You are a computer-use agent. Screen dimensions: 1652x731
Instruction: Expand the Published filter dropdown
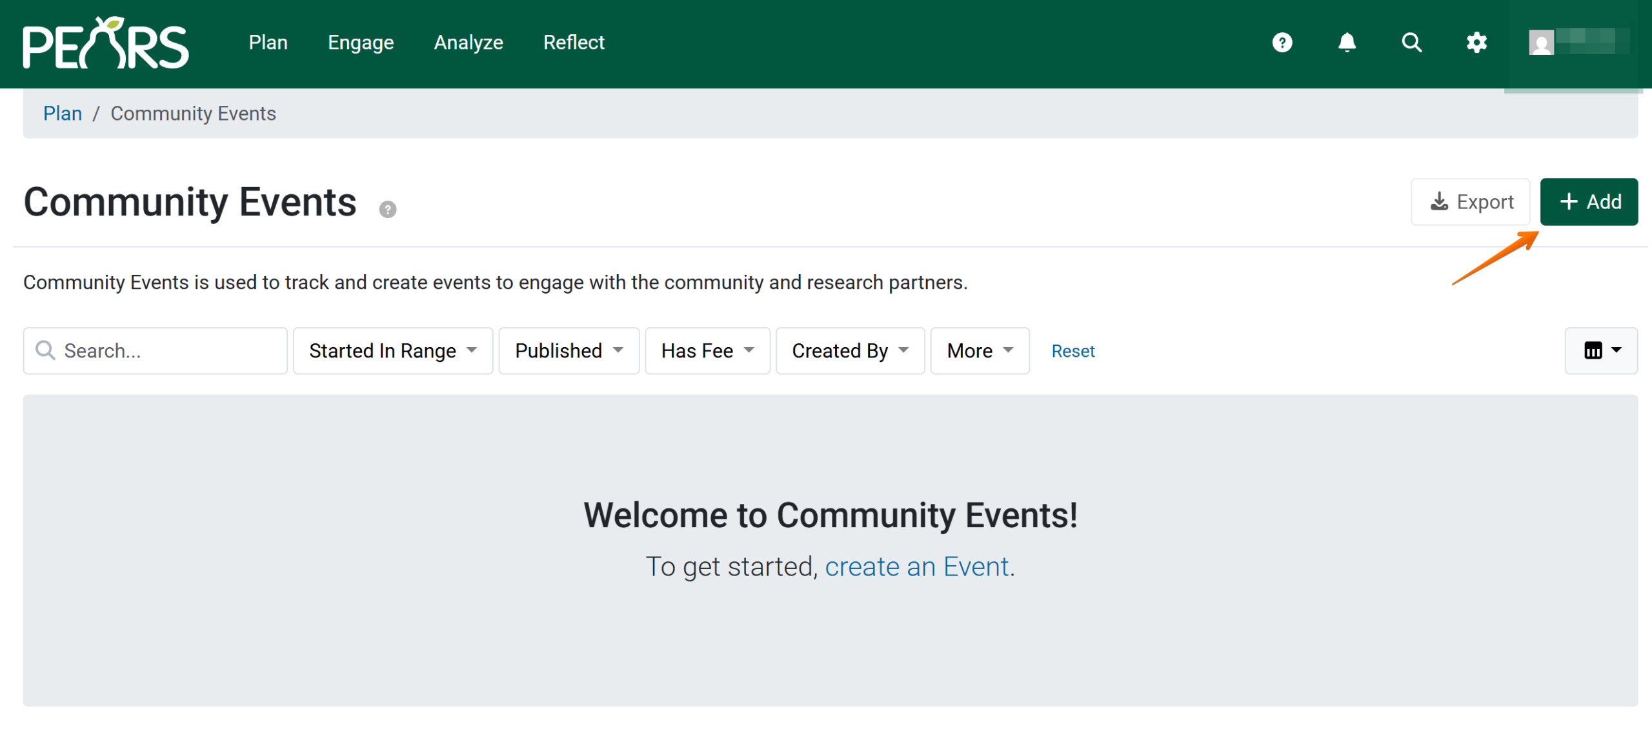click(x=569, y=350)
